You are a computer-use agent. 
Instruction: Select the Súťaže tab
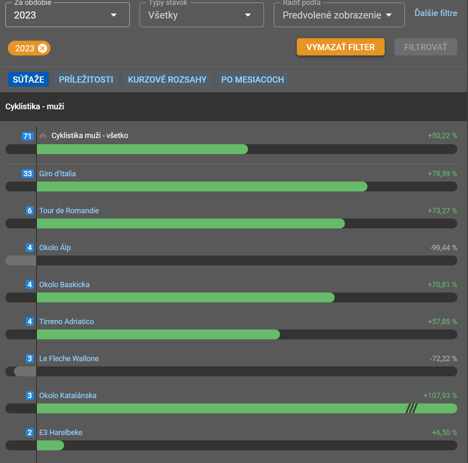pyautogui.click(x=28, y=79)
